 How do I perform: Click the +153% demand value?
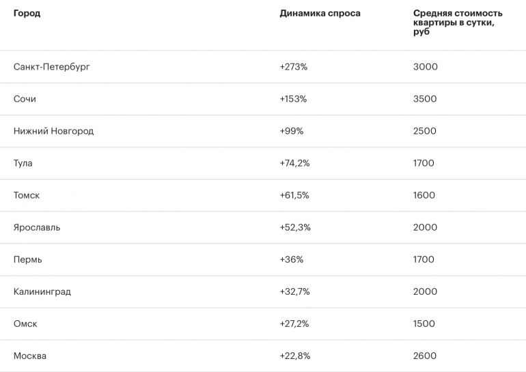tap(293, 99)
